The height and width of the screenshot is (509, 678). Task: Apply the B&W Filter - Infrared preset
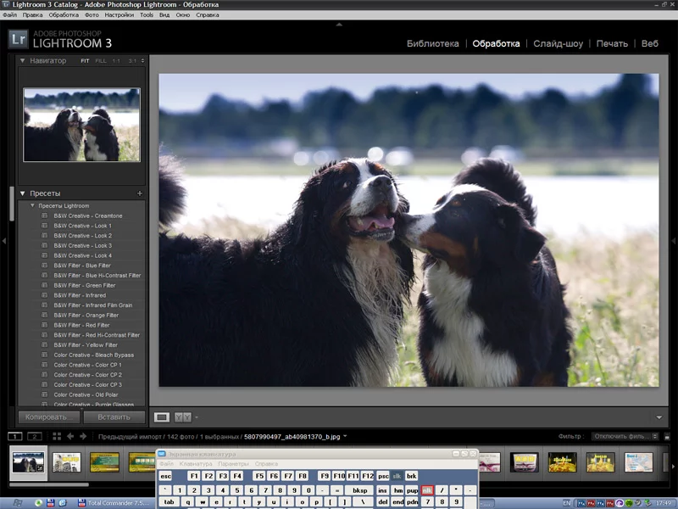pyautogui.click(x=80, y=295)
